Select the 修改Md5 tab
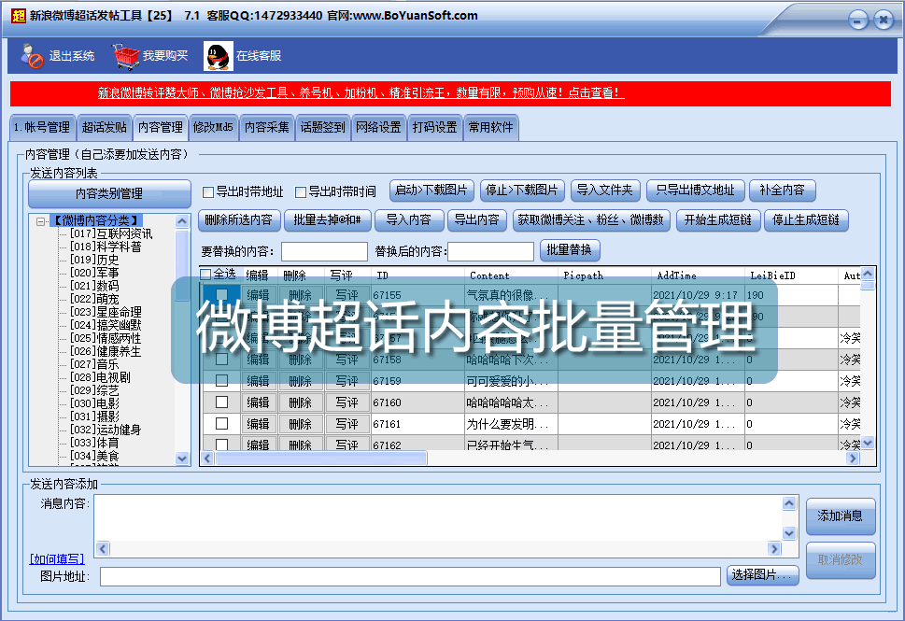 pos(213,128)
